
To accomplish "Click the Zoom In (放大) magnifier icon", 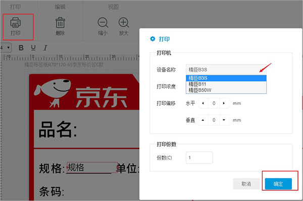I will coord(124,23).
